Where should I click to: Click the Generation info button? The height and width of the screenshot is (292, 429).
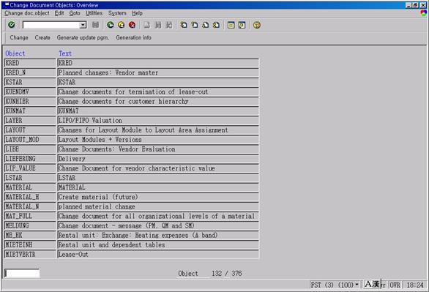coord(133,37)
